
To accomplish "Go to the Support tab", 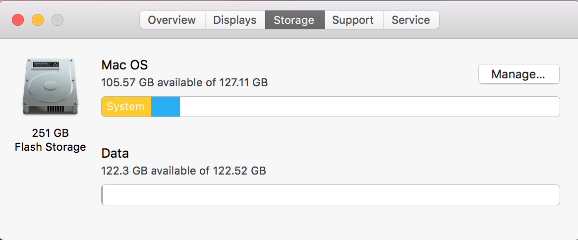I will pos(353,20).
